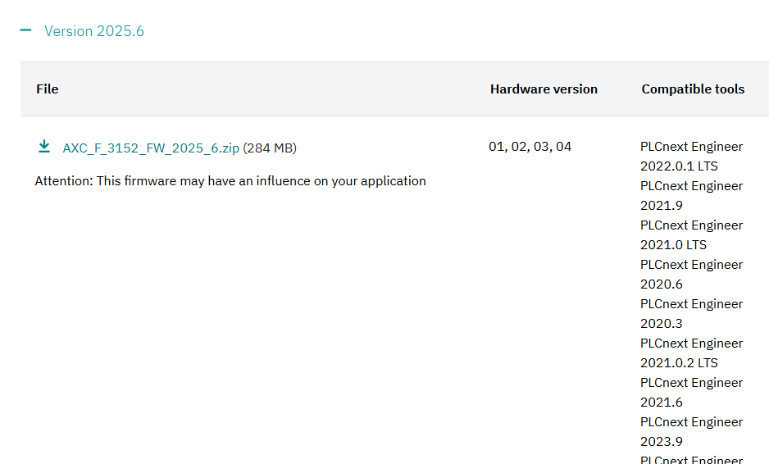Select the PLCnext Engineer 2023.9 entry
Viewport: 769px width, 464px height.
[691, 431]
